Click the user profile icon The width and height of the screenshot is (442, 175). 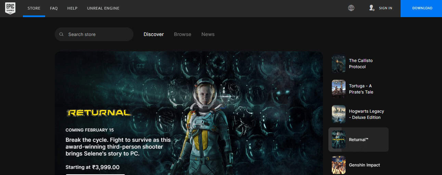point(372,8)
